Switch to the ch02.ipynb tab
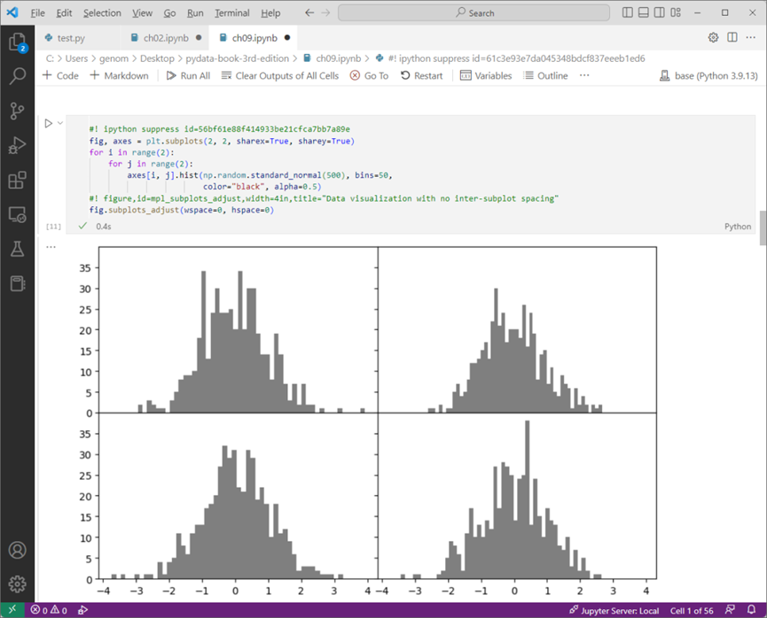 (166, 38)
